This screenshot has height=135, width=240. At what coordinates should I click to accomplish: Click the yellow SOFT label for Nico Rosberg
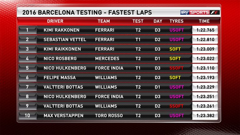(175, 58)
